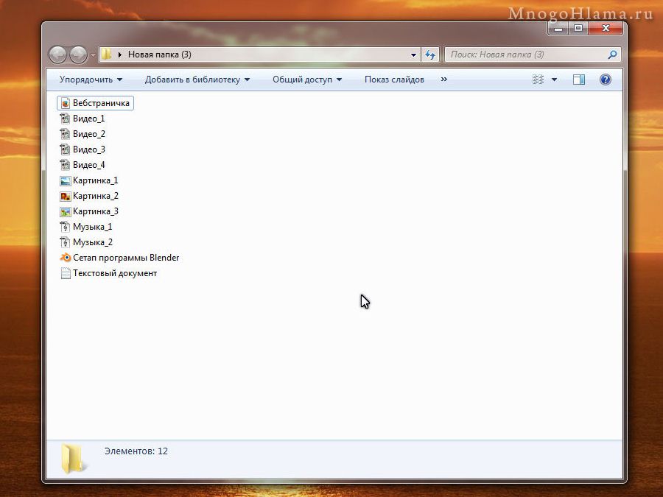The width and height of the screenshot is (663, 497).
Task: Select the Вебстраничка web page icon
Action: (x=65, y=103)
